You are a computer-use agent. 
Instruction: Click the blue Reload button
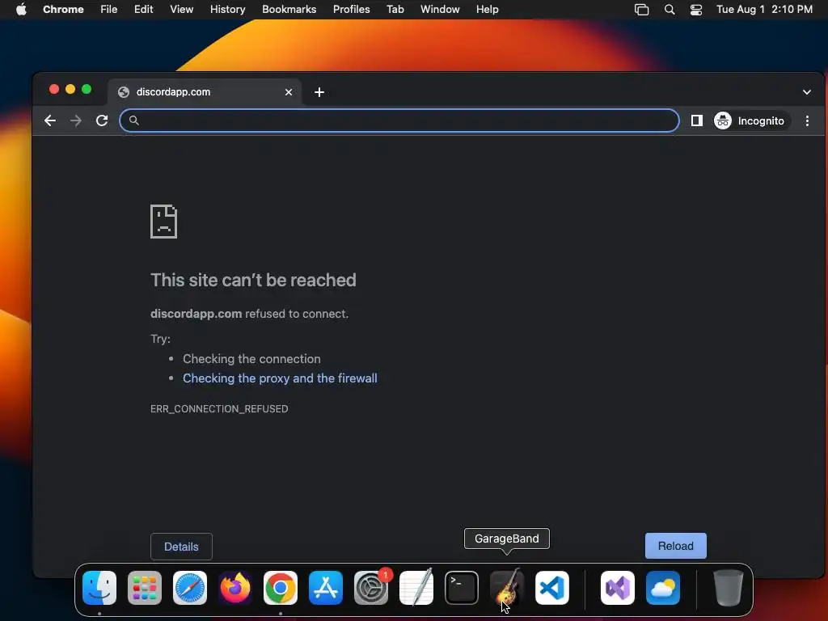coord(675,546)
